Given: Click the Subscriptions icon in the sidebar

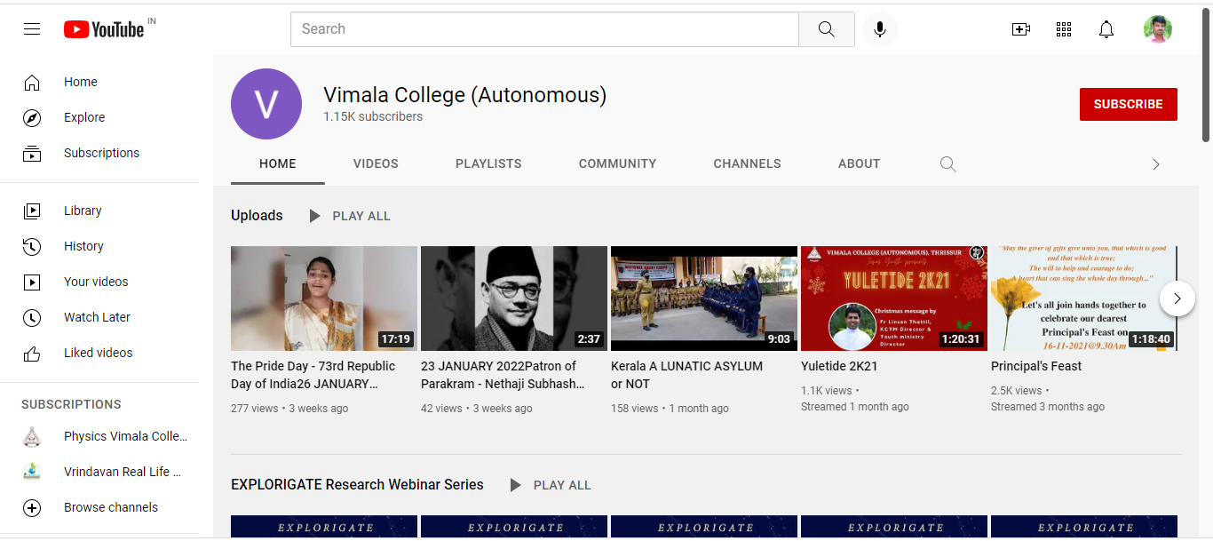Looking at the screenshot, I should click(x=32, y=154).
